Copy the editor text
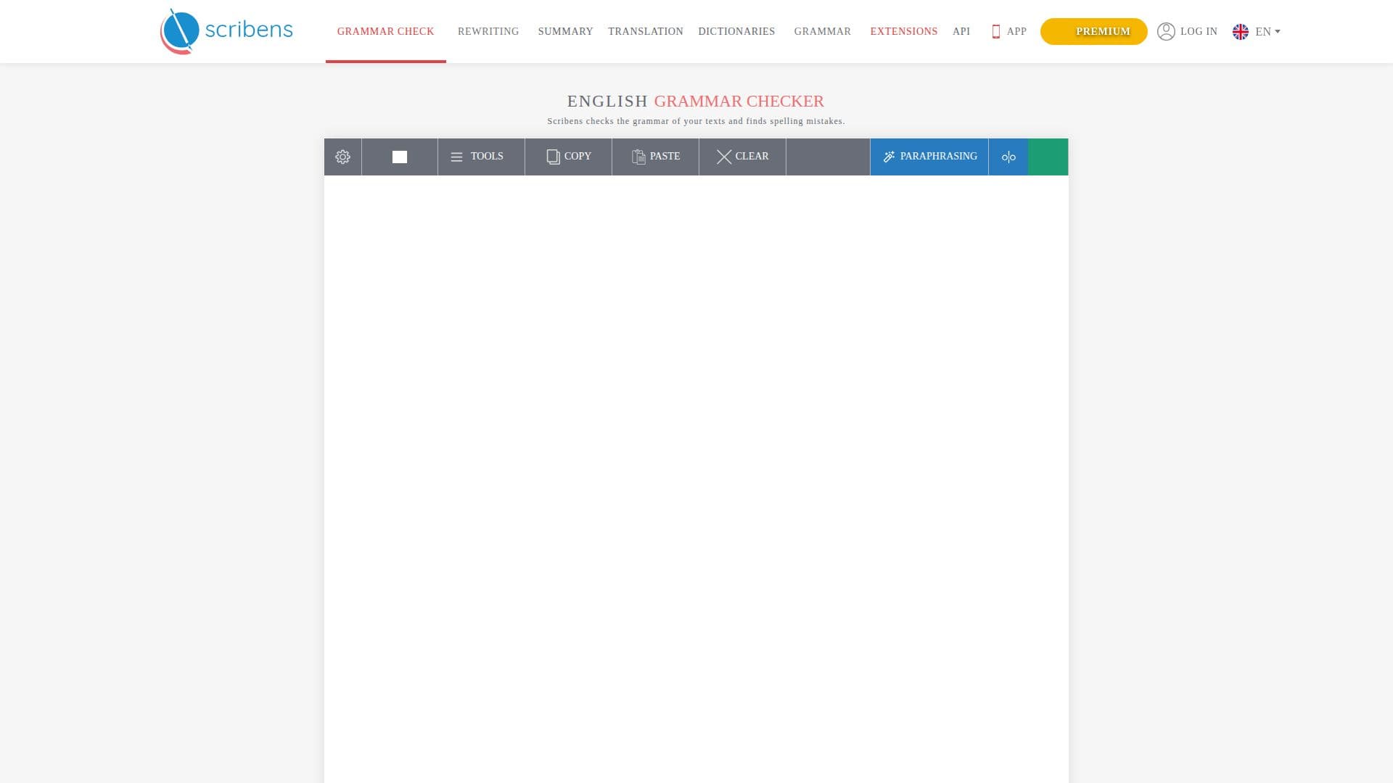1393x783 pixels. [x=568, y=157]
